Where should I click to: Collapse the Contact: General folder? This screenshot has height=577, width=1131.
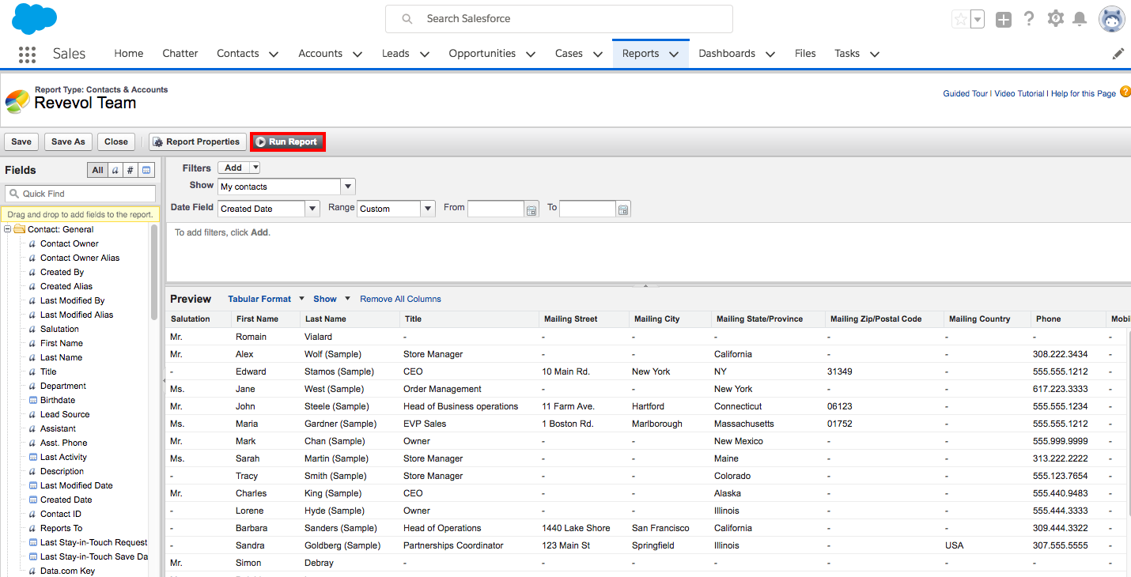click(8, 229)
